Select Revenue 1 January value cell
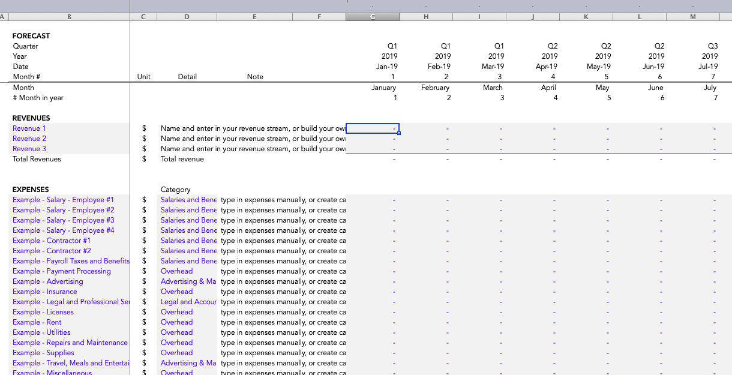This screenshot has width=732, height=375. click(373, 128)
